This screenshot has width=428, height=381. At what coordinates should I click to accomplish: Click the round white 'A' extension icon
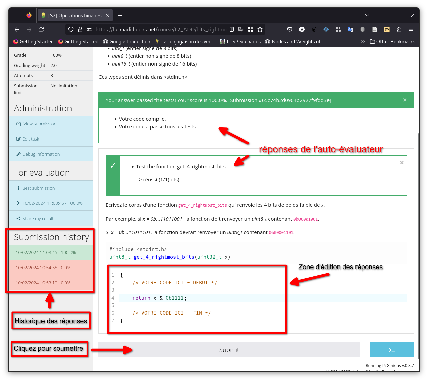[302, 30]
